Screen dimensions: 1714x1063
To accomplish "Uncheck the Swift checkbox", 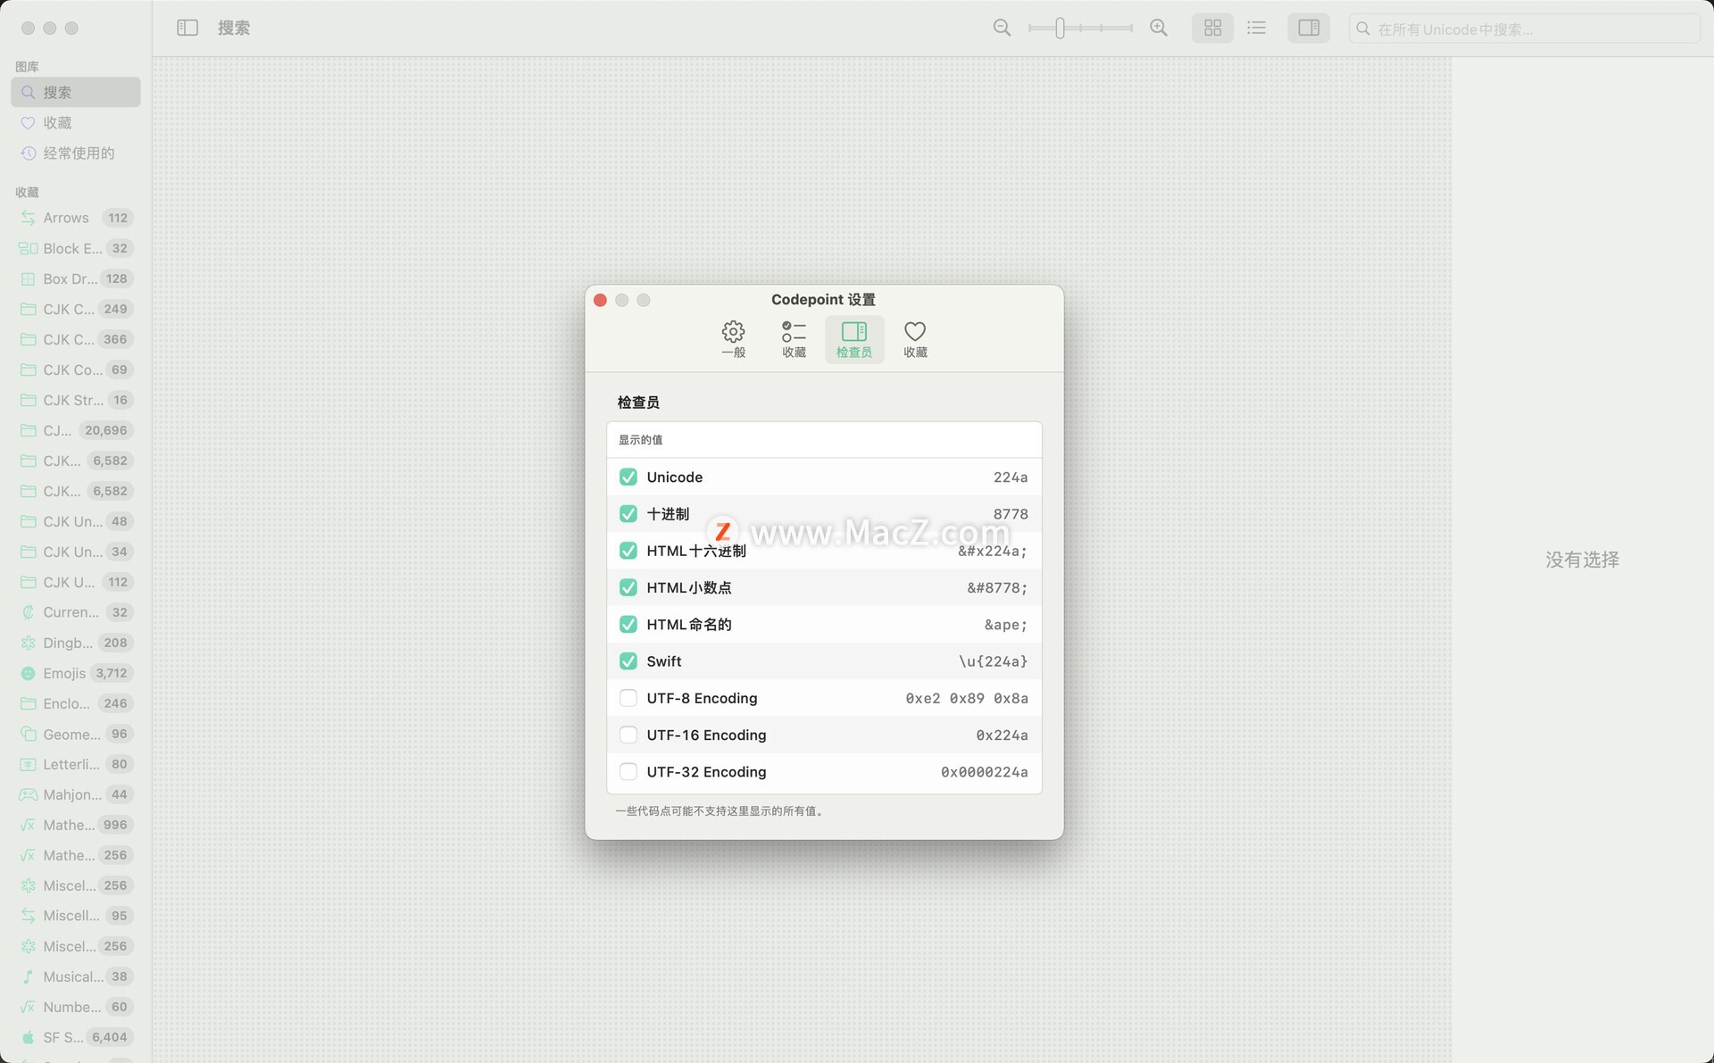I will 628,661.
